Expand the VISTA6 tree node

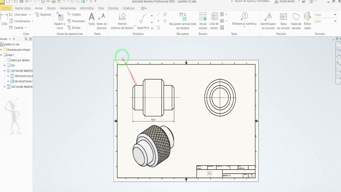(x=5, y=87)
